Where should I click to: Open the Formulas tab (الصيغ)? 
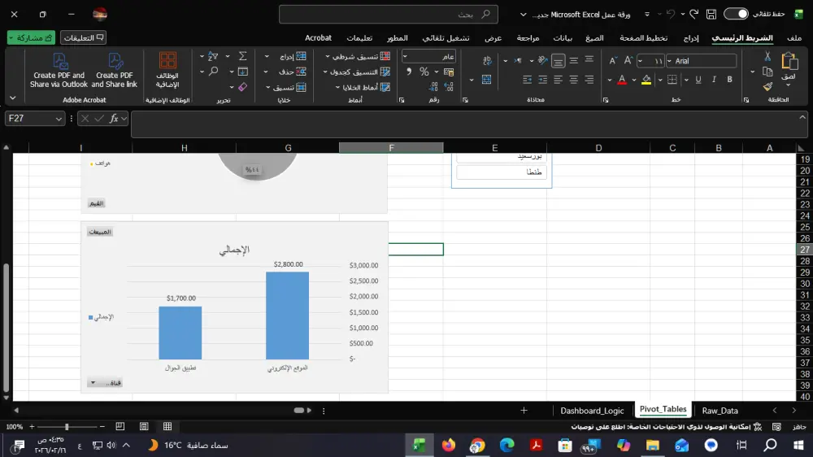coord(594,38)
